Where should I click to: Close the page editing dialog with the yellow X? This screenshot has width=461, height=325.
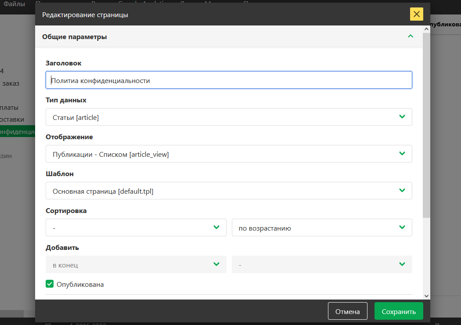[x=416, y=14]
